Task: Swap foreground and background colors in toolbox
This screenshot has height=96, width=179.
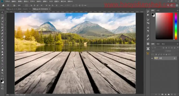Action: coord(3,79)
